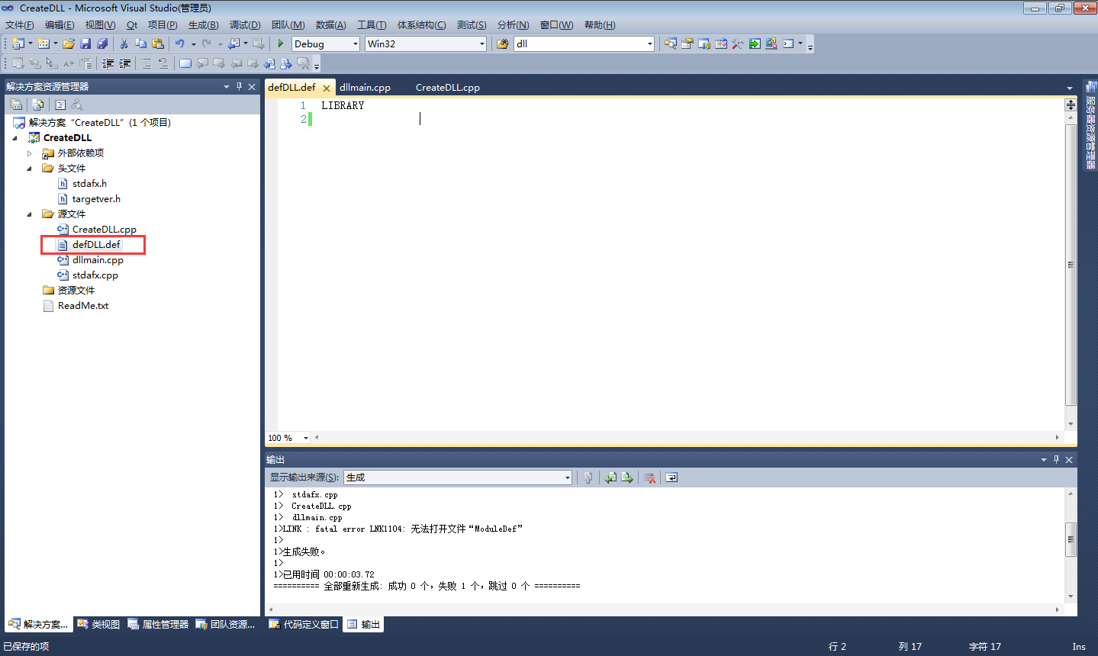Click Clear All in the output toolbar
The width and height of the screenshot is (1098, 656).
pyautogui.click(x=649, y=478)
